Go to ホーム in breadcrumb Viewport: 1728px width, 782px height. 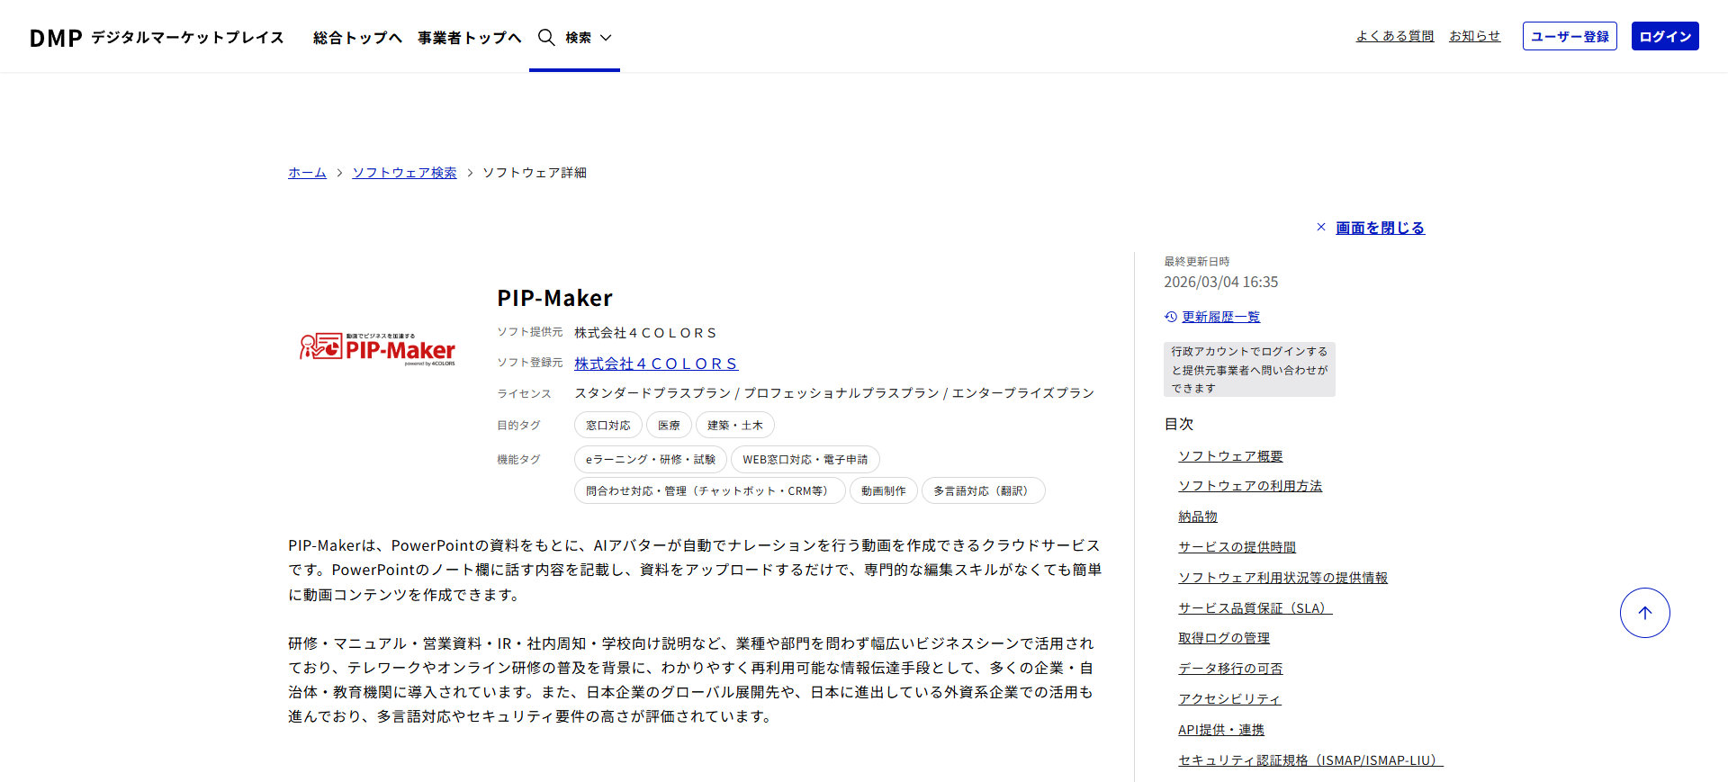click(x=307, y=172)
